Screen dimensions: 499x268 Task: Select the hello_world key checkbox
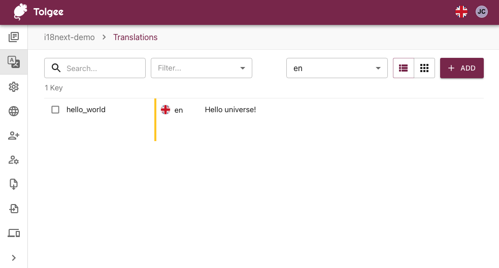(x=56, y=110)
